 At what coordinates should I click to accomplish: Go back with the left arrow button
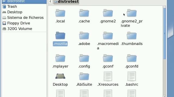[x=50, y=2]
